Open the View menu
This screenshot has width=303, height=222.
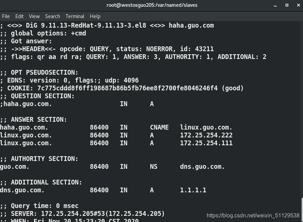(34, 16)
